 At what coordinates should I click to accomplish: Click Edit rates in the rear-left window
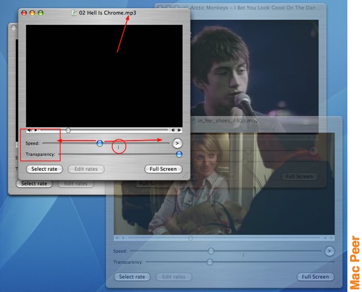tap(76, 183)
